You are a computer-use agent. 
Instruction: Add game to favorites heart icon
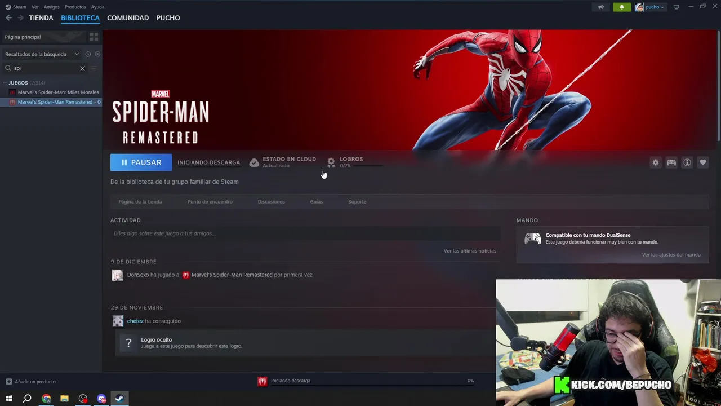pos(702,162)
